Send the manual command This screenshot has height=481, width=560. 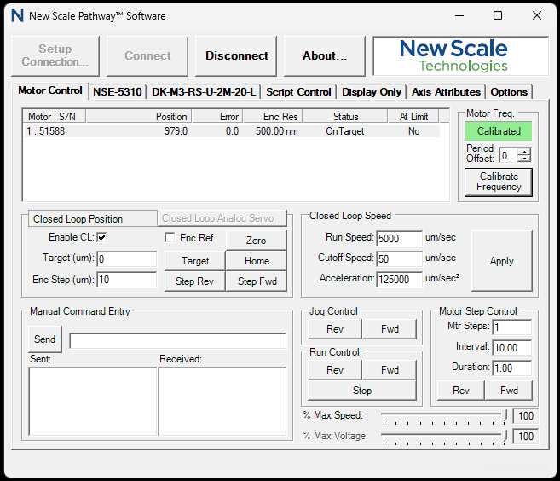[44, 339]
